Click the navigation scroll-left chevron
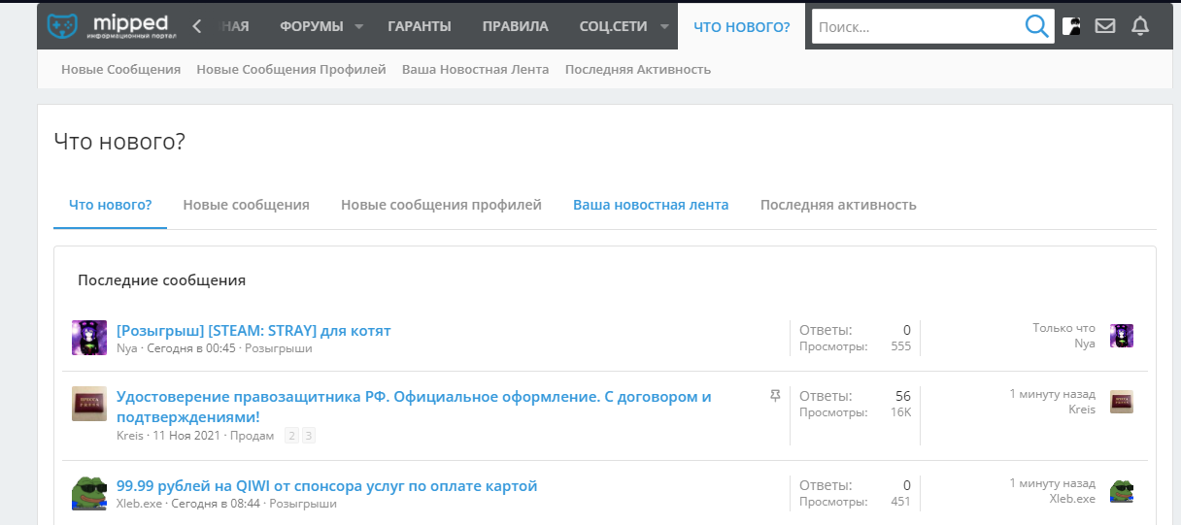 [x=197, y=26]
